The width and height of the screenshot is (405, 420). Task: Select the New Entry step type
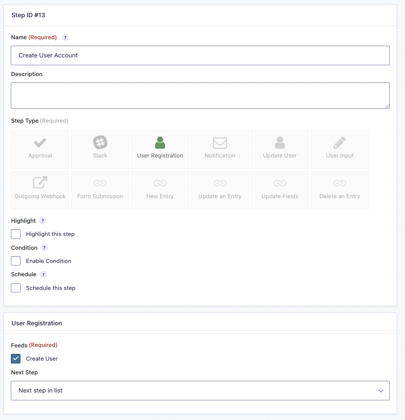160,190
